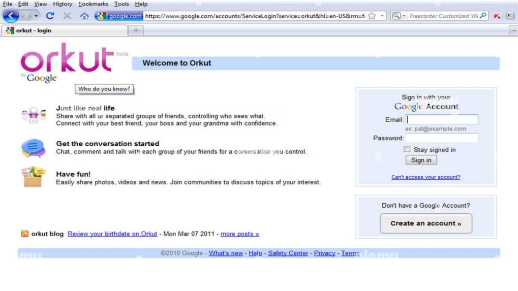Open the What's new footer link

pos(226,253)
